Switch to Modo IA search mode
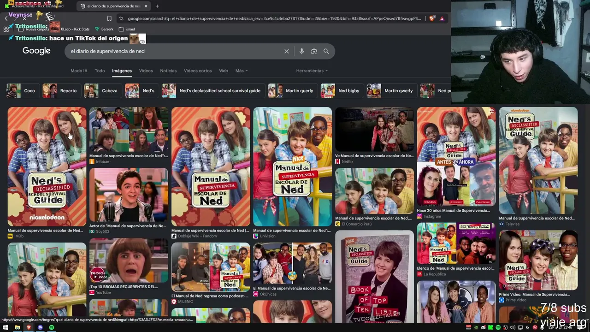 pyautogui.click(x=79, y=71)
